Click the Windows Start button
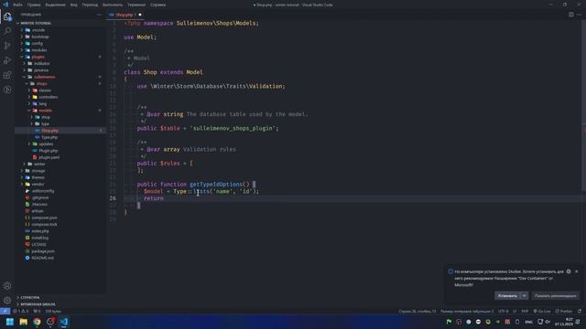586x329 pixels. [10, 322]
